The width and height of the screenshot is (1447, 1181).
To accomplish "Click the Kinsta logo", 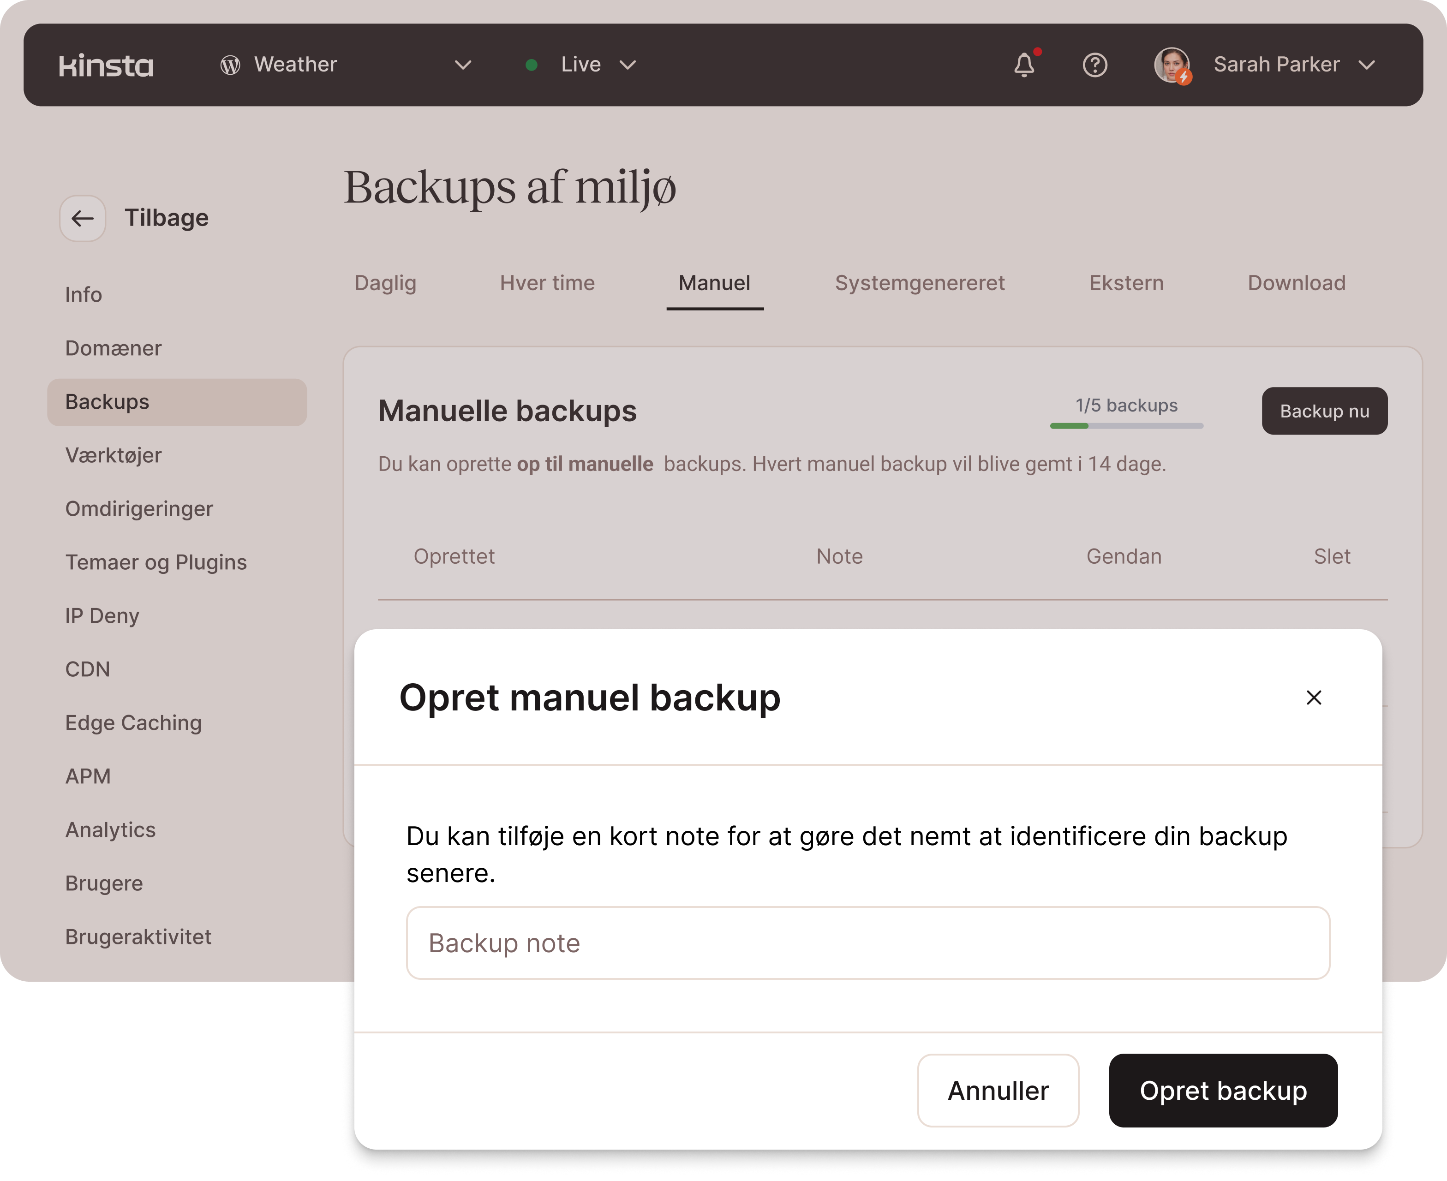I will (x=106, y=66).
